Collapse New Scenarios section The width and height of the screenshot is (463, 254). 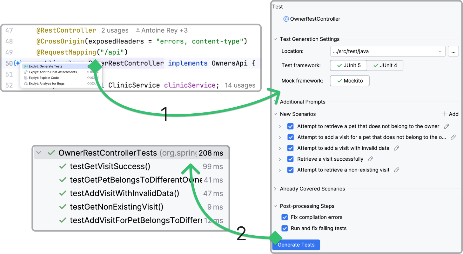click(275, 114)
